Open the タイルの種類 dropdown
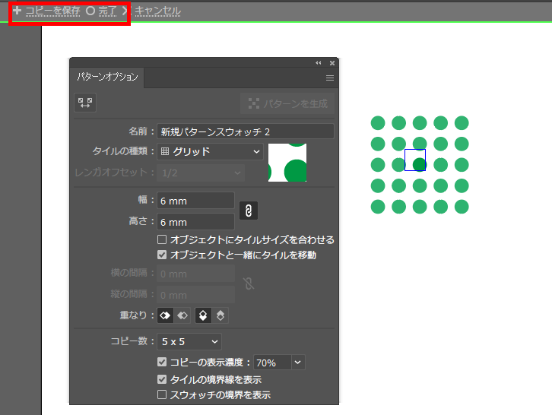Viewport: 552px width, 415px height. click(210, 152)
